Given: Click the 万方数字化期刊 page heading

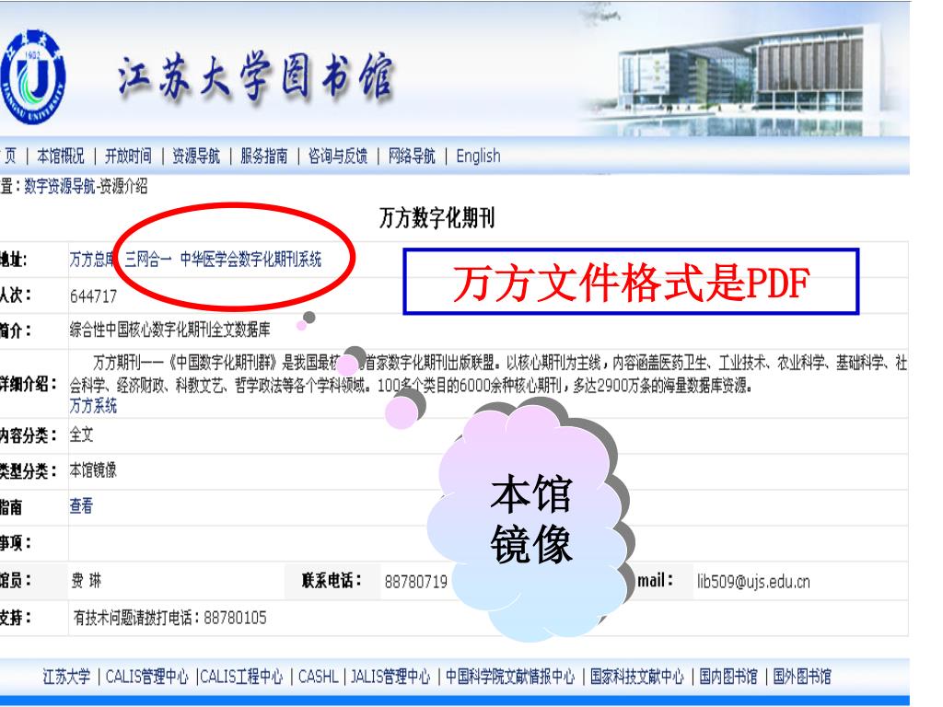Looking at the screenshot, I should tap(437, 217).
